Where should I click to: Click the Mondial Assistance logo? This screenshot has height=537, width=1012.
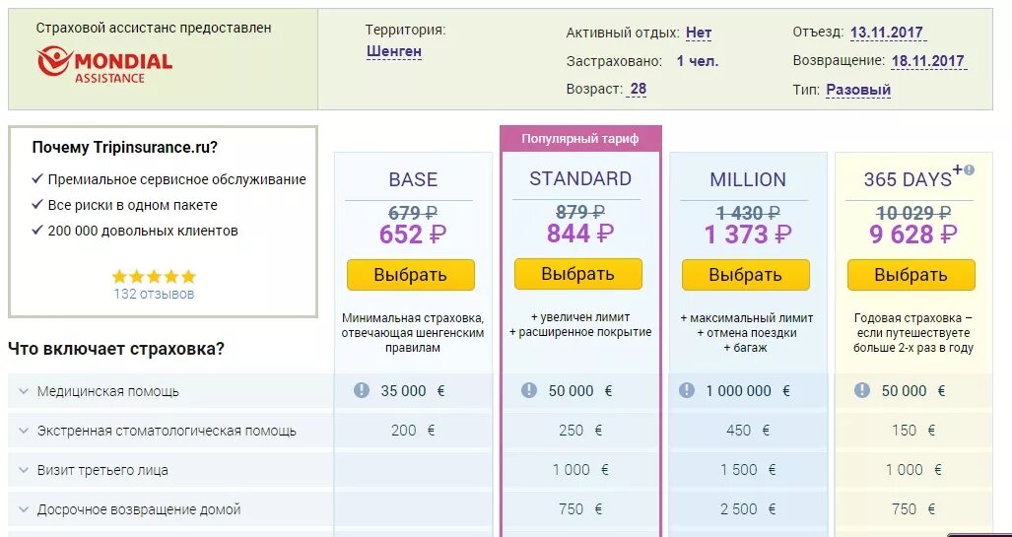(x=103, y=65)
